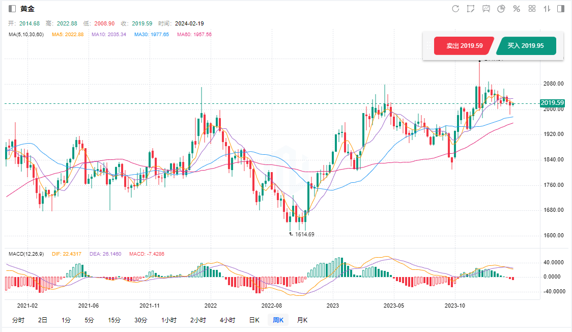
Task: Click the pie chart icon
Action: [501, 9]
